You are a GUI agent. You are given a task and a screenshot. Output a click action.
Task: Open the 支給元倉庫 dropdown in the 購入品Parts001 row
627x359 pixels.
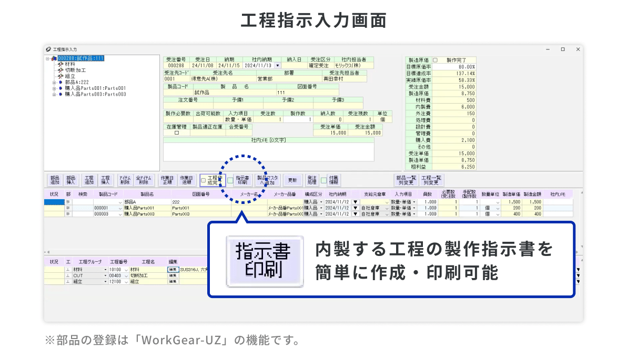(x=387, y=209)
